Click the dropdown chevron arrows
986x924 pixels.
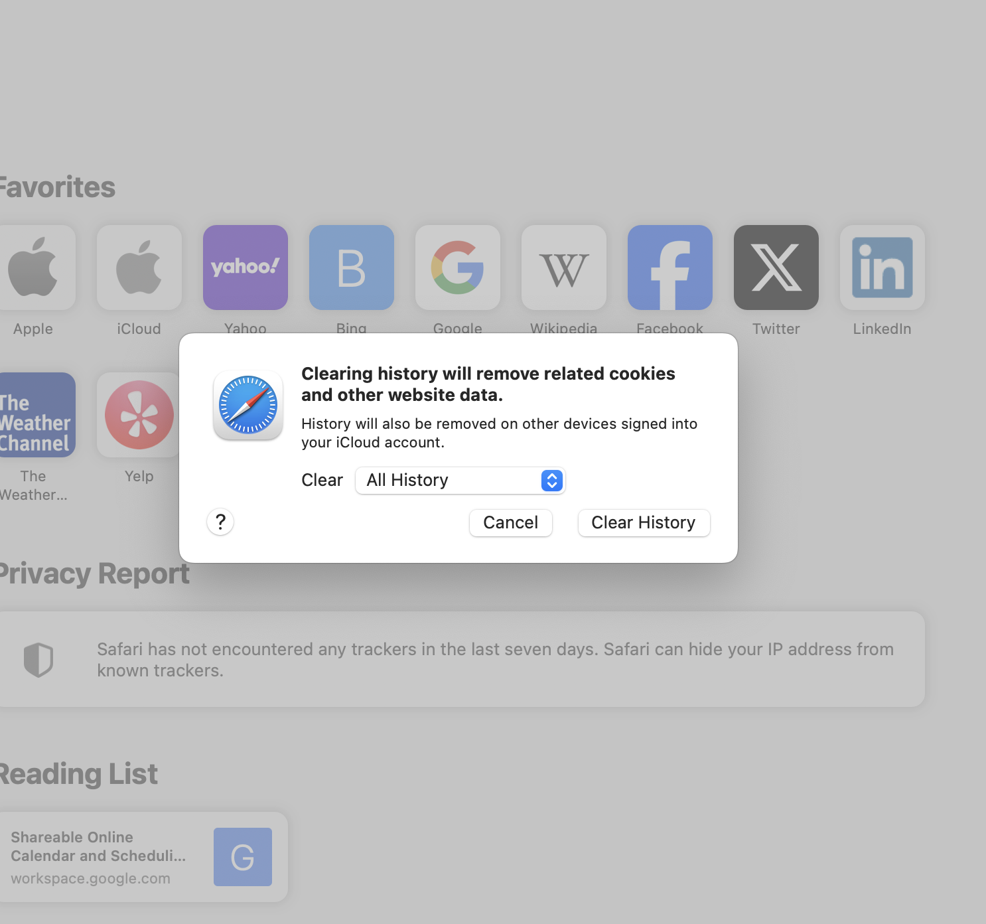[x=551, y=480]
